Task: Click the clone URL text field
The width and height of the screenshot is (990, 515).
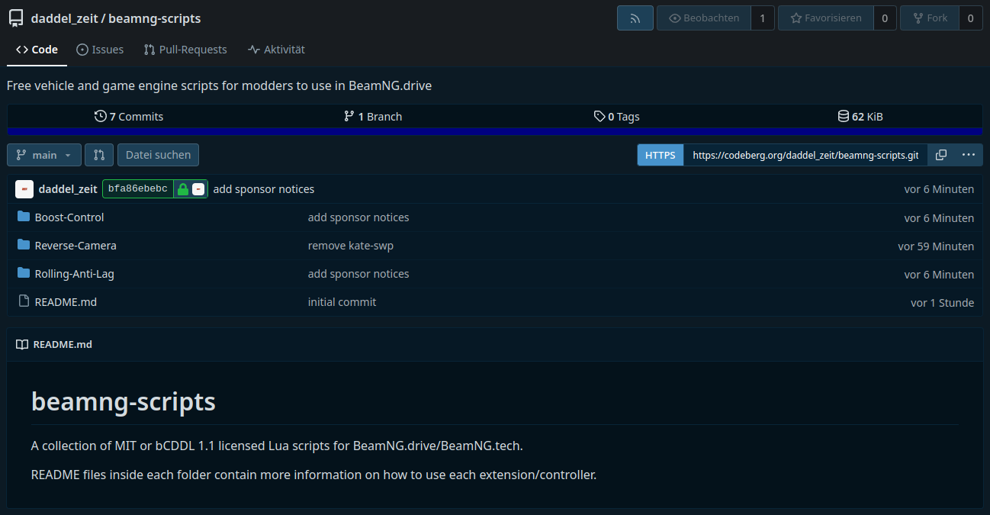Action: tap(805, 155)
